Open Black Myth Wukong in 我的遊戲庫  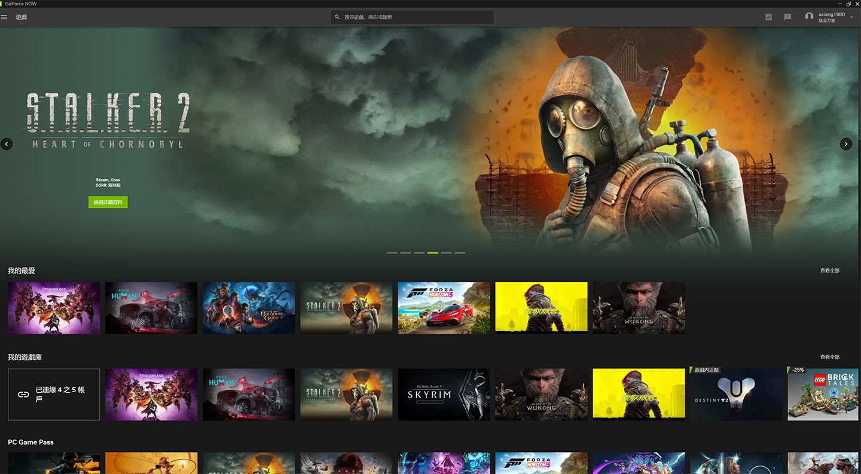[x=541, y=395]
